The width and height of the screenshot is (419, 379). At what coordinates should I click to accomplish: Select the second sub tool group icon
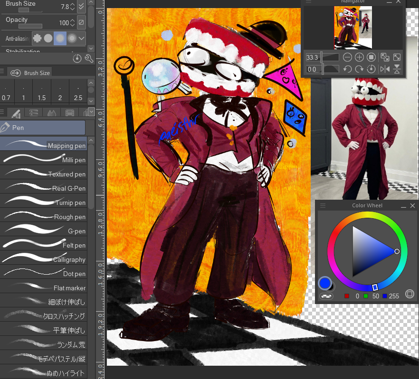(33, 112)
